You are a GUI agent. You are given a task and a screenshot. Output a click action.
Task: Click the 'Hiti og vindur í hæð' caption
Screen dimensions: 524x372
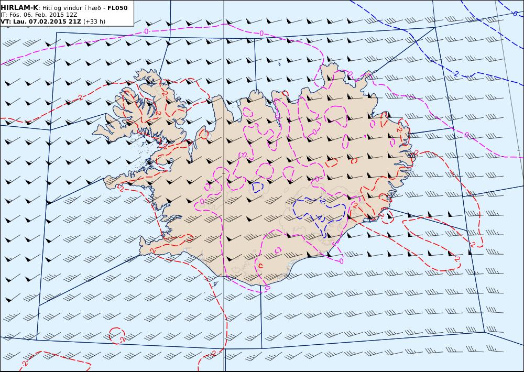click(72, 8)
